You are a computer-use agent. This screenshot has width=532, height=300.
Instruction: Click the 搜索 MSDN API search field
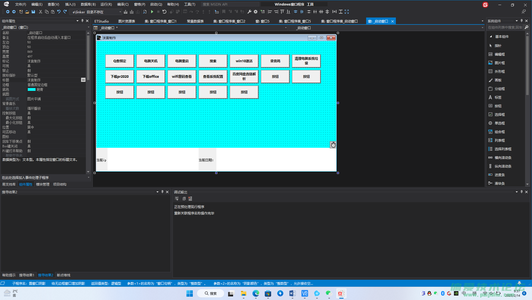tap(230, 4)
